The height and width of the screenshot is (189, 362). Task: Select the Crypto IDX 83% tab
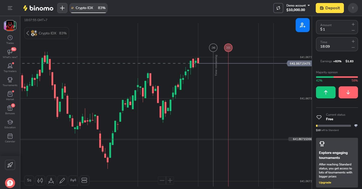click(88, 8)
